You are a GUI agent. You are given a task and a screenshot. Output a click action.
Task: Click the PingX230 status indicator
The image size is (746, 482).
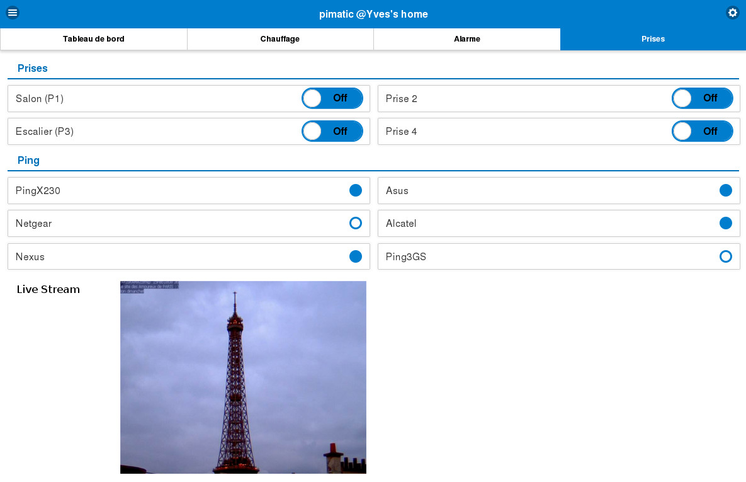pyautogui.click(x=356, y=190)
